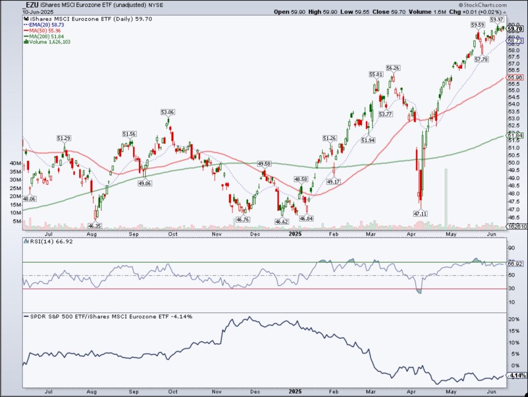
Task: Click the 55.81 price annotation
Action: (376, 74)
